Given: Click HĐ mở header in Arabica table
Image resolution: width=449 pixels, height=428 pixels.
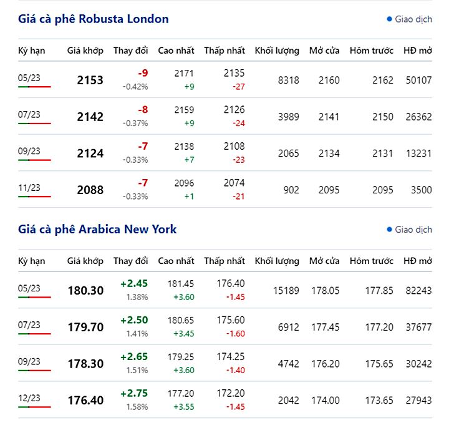Looking at the screenshot, I should point(417,261).
